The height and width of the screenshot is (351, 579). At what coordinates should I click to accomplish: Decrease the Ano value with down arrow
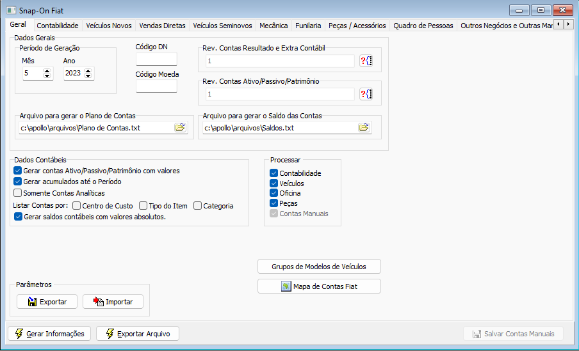(x=88, y=76)
